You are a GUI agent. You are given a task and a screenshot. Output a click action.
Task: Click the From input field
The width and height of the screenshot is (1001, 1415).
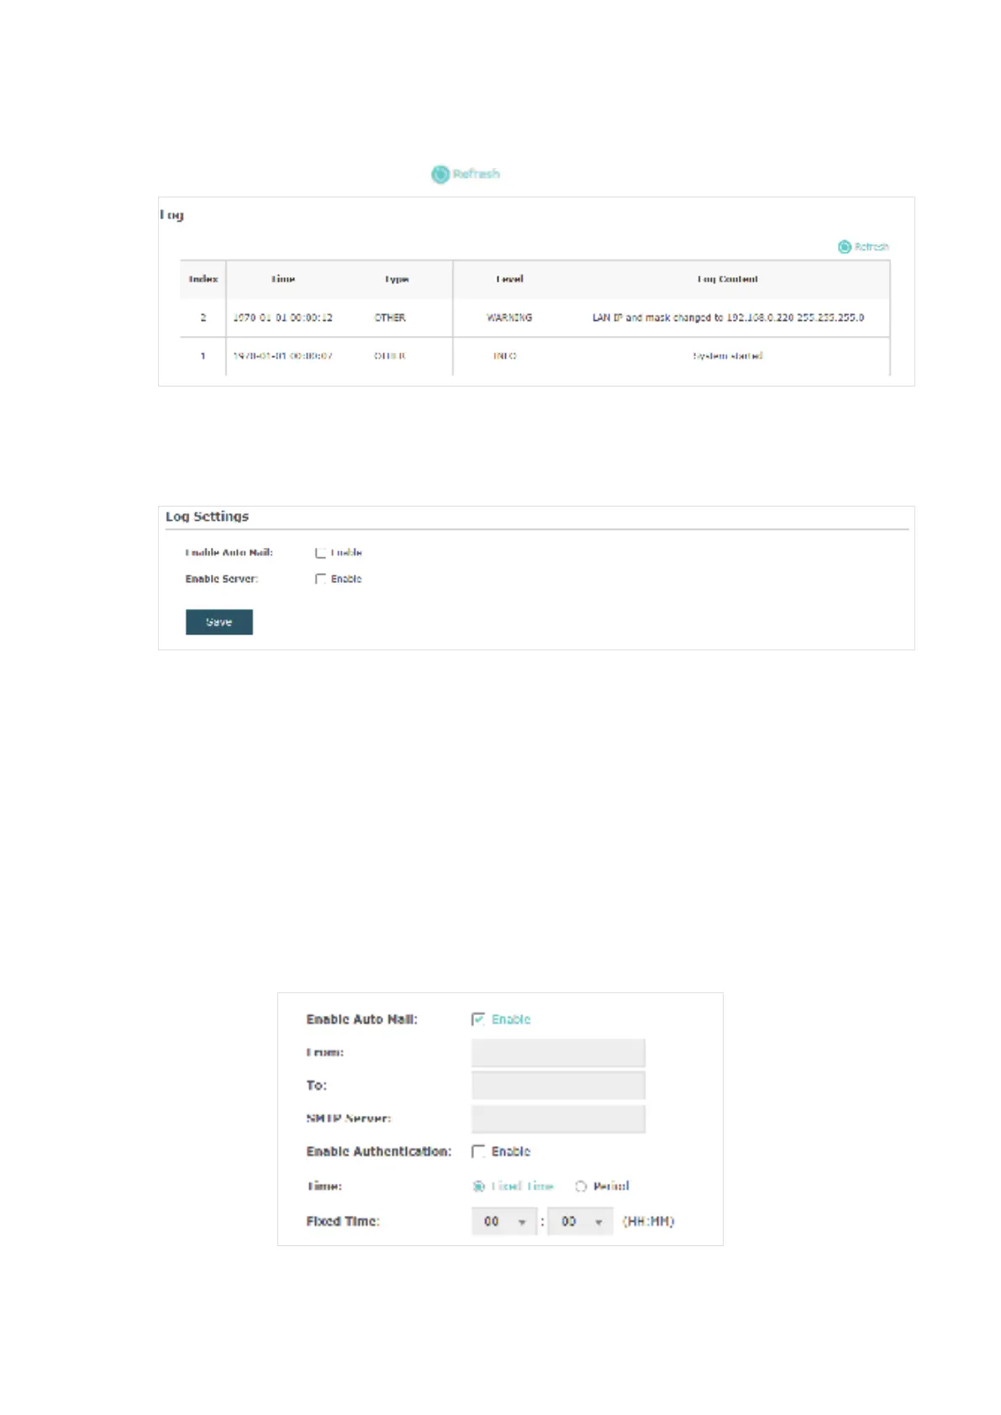click(558, 1053)
